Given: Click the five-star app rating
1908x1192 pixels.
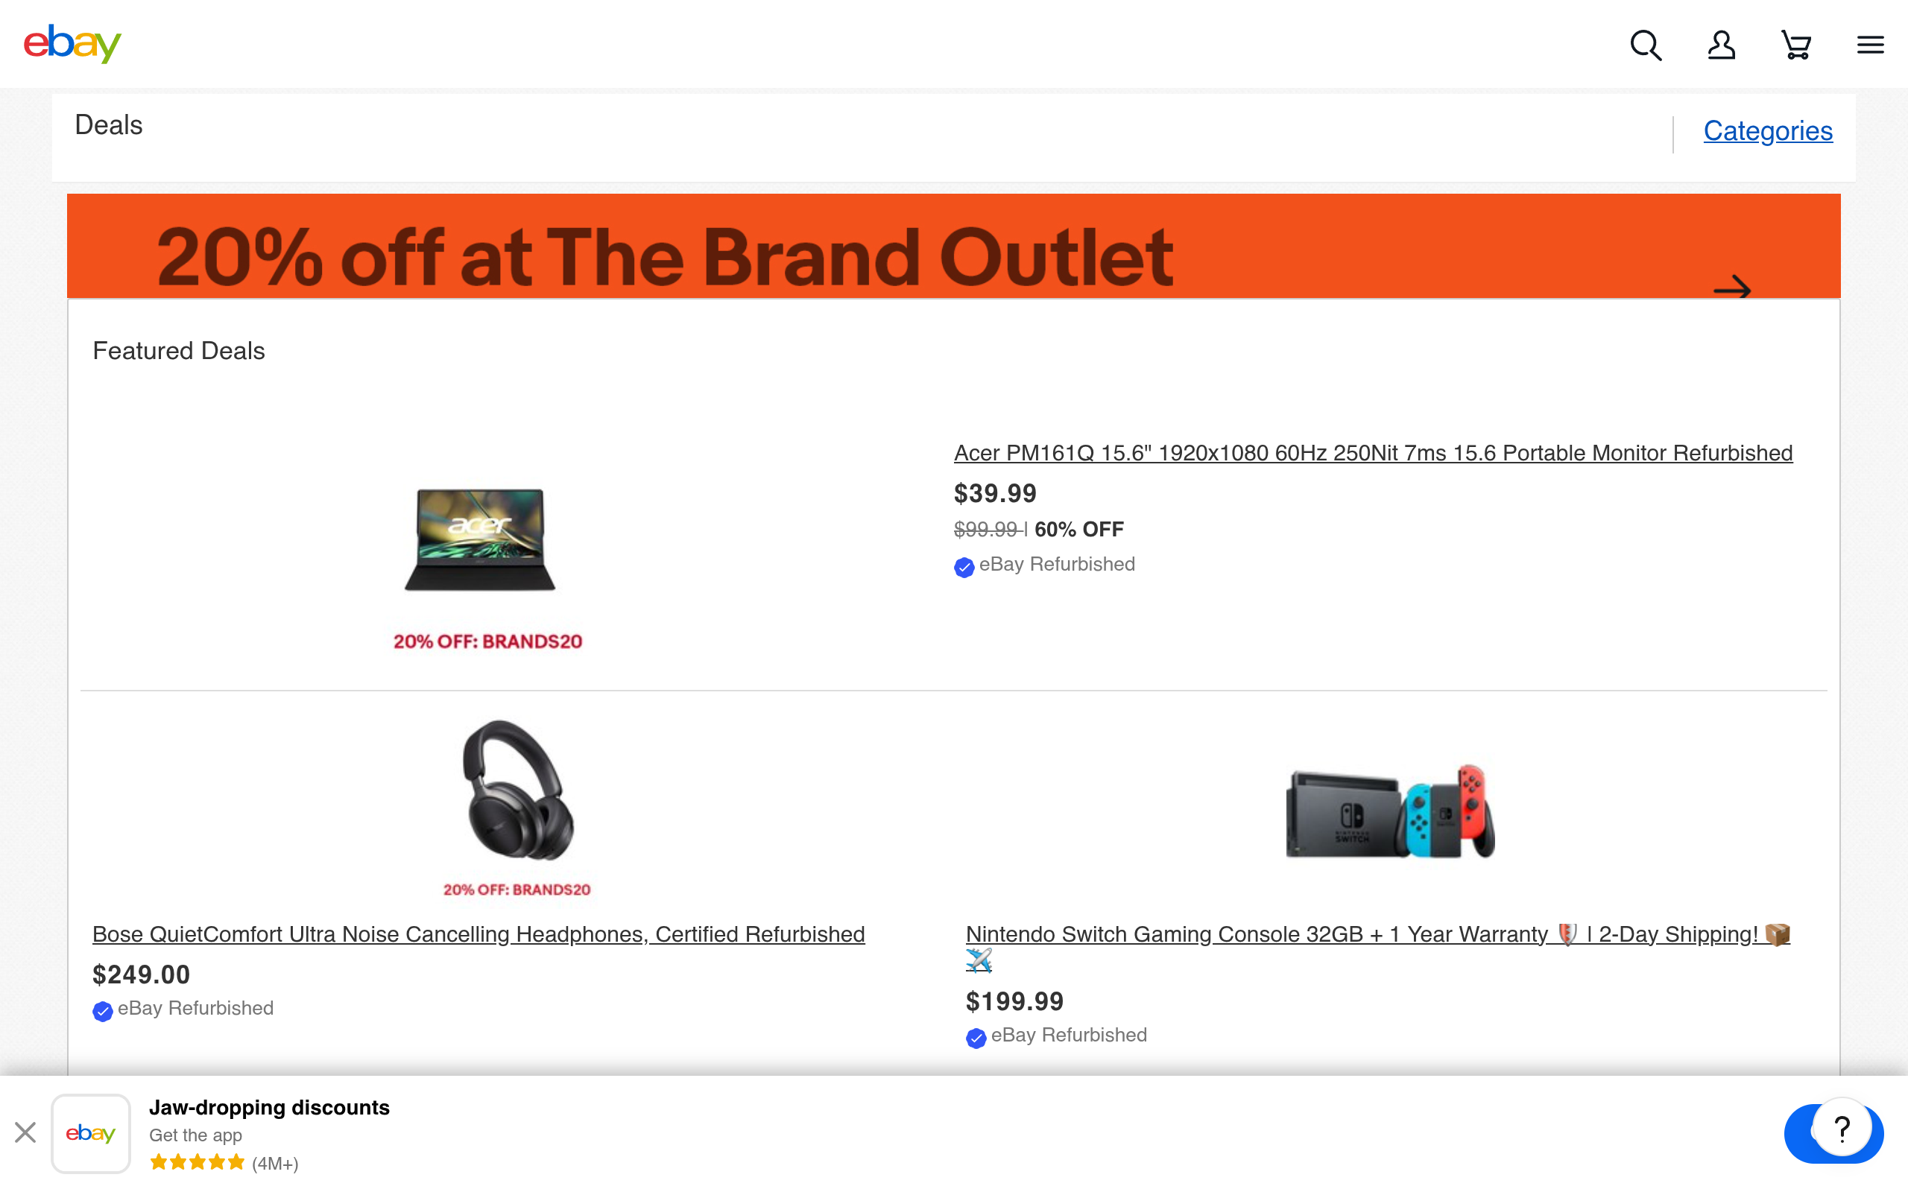Looking at the screenshot, I should 197,1162.
